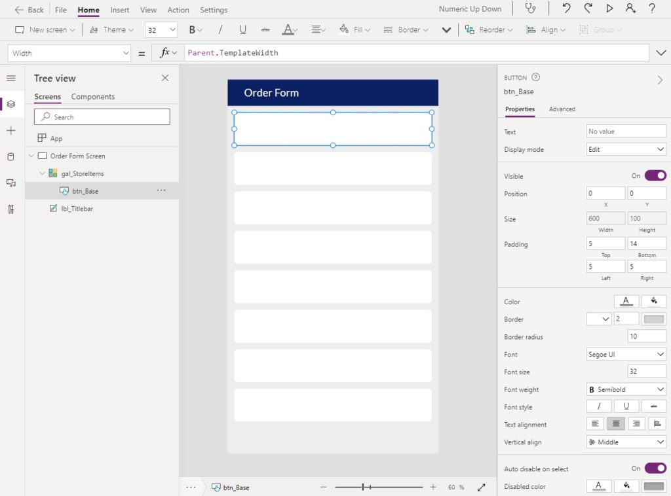The width and height of the screenshot is (671, 496).
Task: Switch to the Advanced tab
Action: coord(562,109)
